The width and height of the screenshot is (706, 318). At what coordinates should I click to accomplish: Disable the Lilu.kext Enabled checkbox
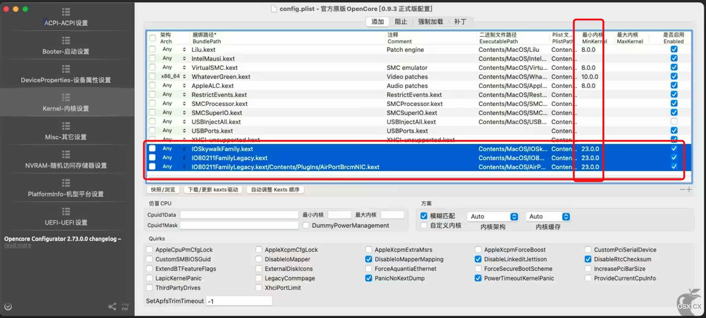click(674, 49)
